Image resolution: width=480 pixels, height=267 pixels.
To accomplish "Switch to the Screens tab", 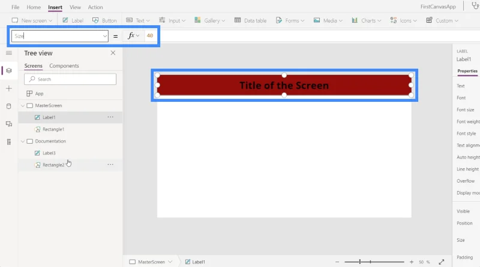I will click(x=34, y=66).
